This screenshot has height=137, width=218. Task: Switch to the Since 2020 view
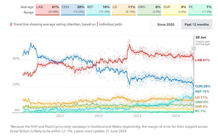coord(165,24)
